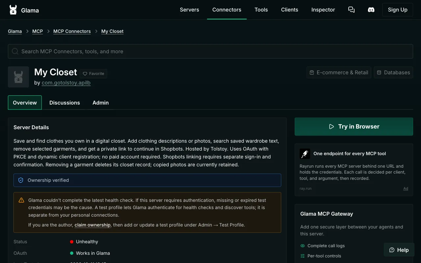421x263 pixels.
Task: Click the Glama llama logo icon
Action: pyautogui.click(x=13, y=10)
